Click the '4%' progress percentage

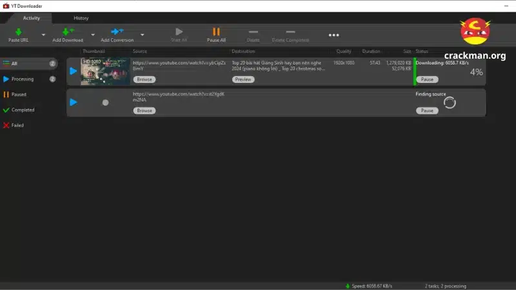476,72
